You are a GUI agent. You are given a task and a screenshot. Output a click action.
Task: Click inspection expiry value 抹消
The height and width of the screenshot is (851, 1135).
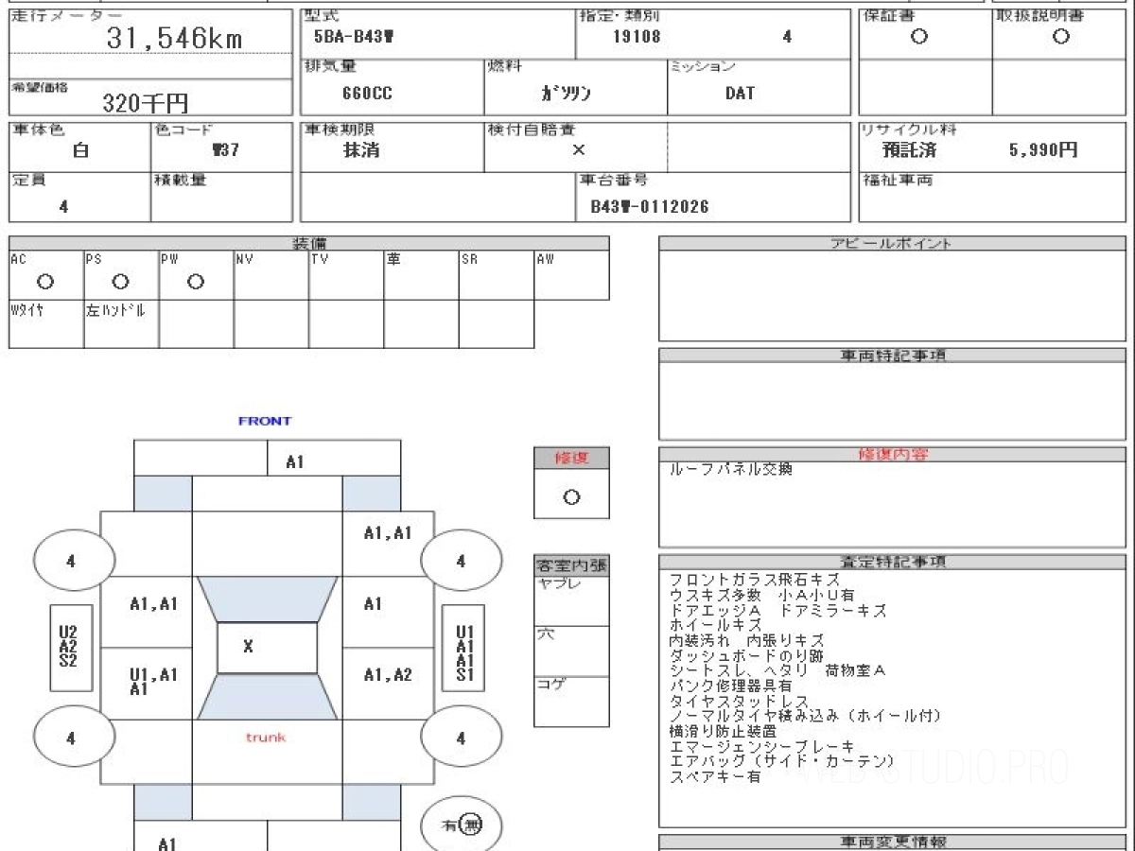pyautogui.click(x=361, y=150)
